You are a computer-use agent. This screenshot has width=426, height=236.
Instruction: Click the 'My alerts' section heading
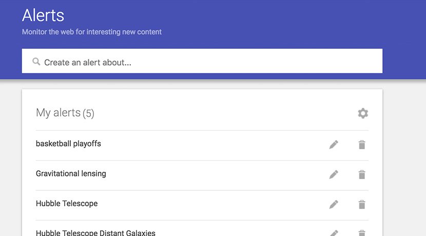[58, 113]
